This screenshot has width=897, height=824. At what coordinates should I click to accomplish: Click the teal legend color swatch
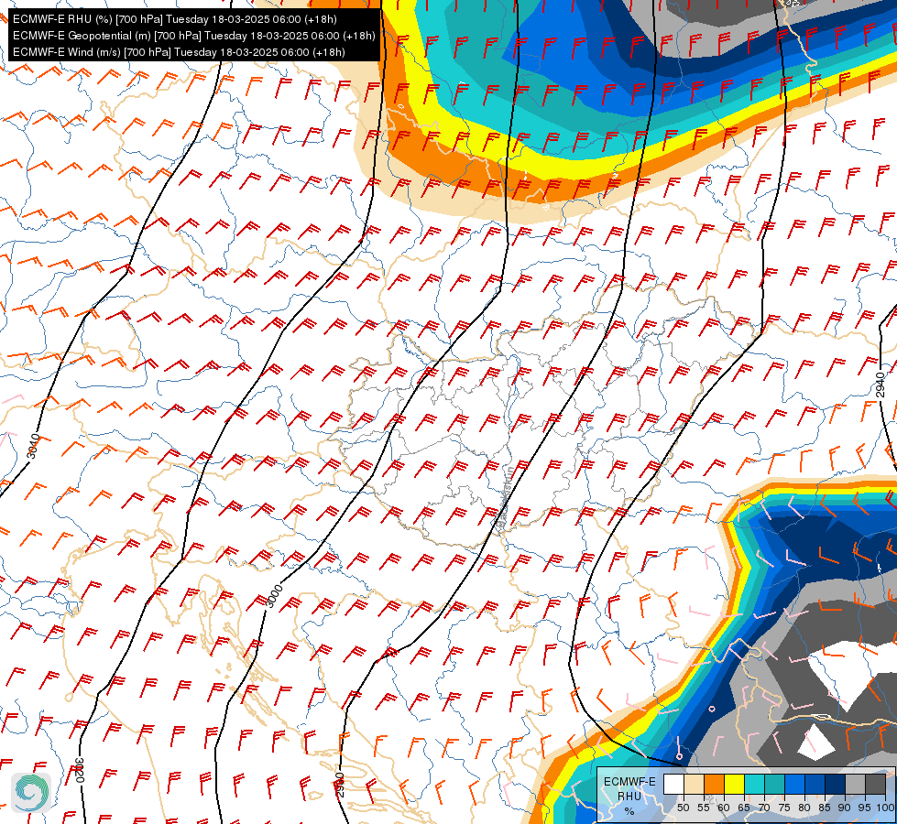[774, 784]
